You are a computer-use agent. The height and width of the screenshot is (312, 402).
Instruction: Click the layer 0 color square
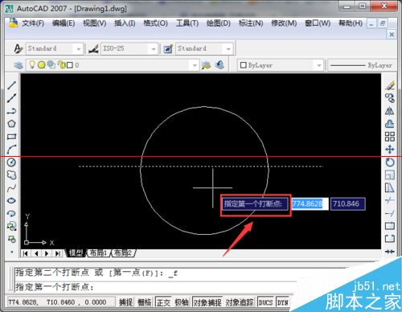70,65
